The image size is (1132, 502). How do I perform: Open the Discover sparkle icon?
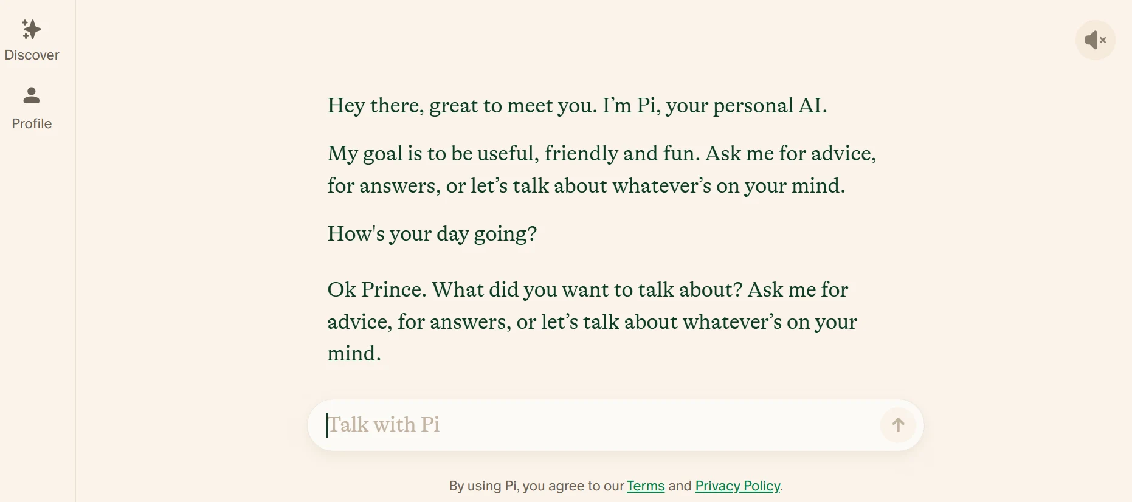point(32,29)
